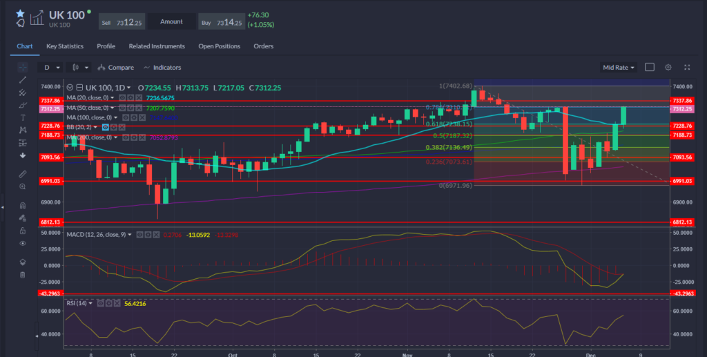Click the price alert bell icon
707x357 pixels.
click(x=20, y=23)
